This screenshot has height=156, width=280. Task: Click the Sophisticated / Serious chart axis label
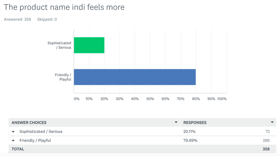[x=59, y=45]
